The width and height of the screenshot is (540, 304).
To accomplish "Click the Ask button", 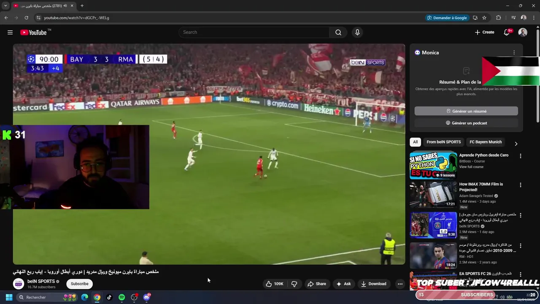I will click(x=343, y=284).
